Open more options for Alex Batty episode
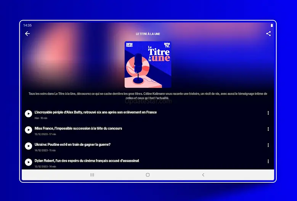297x201 pixels. pyautogui.click(x=268, y=113)
